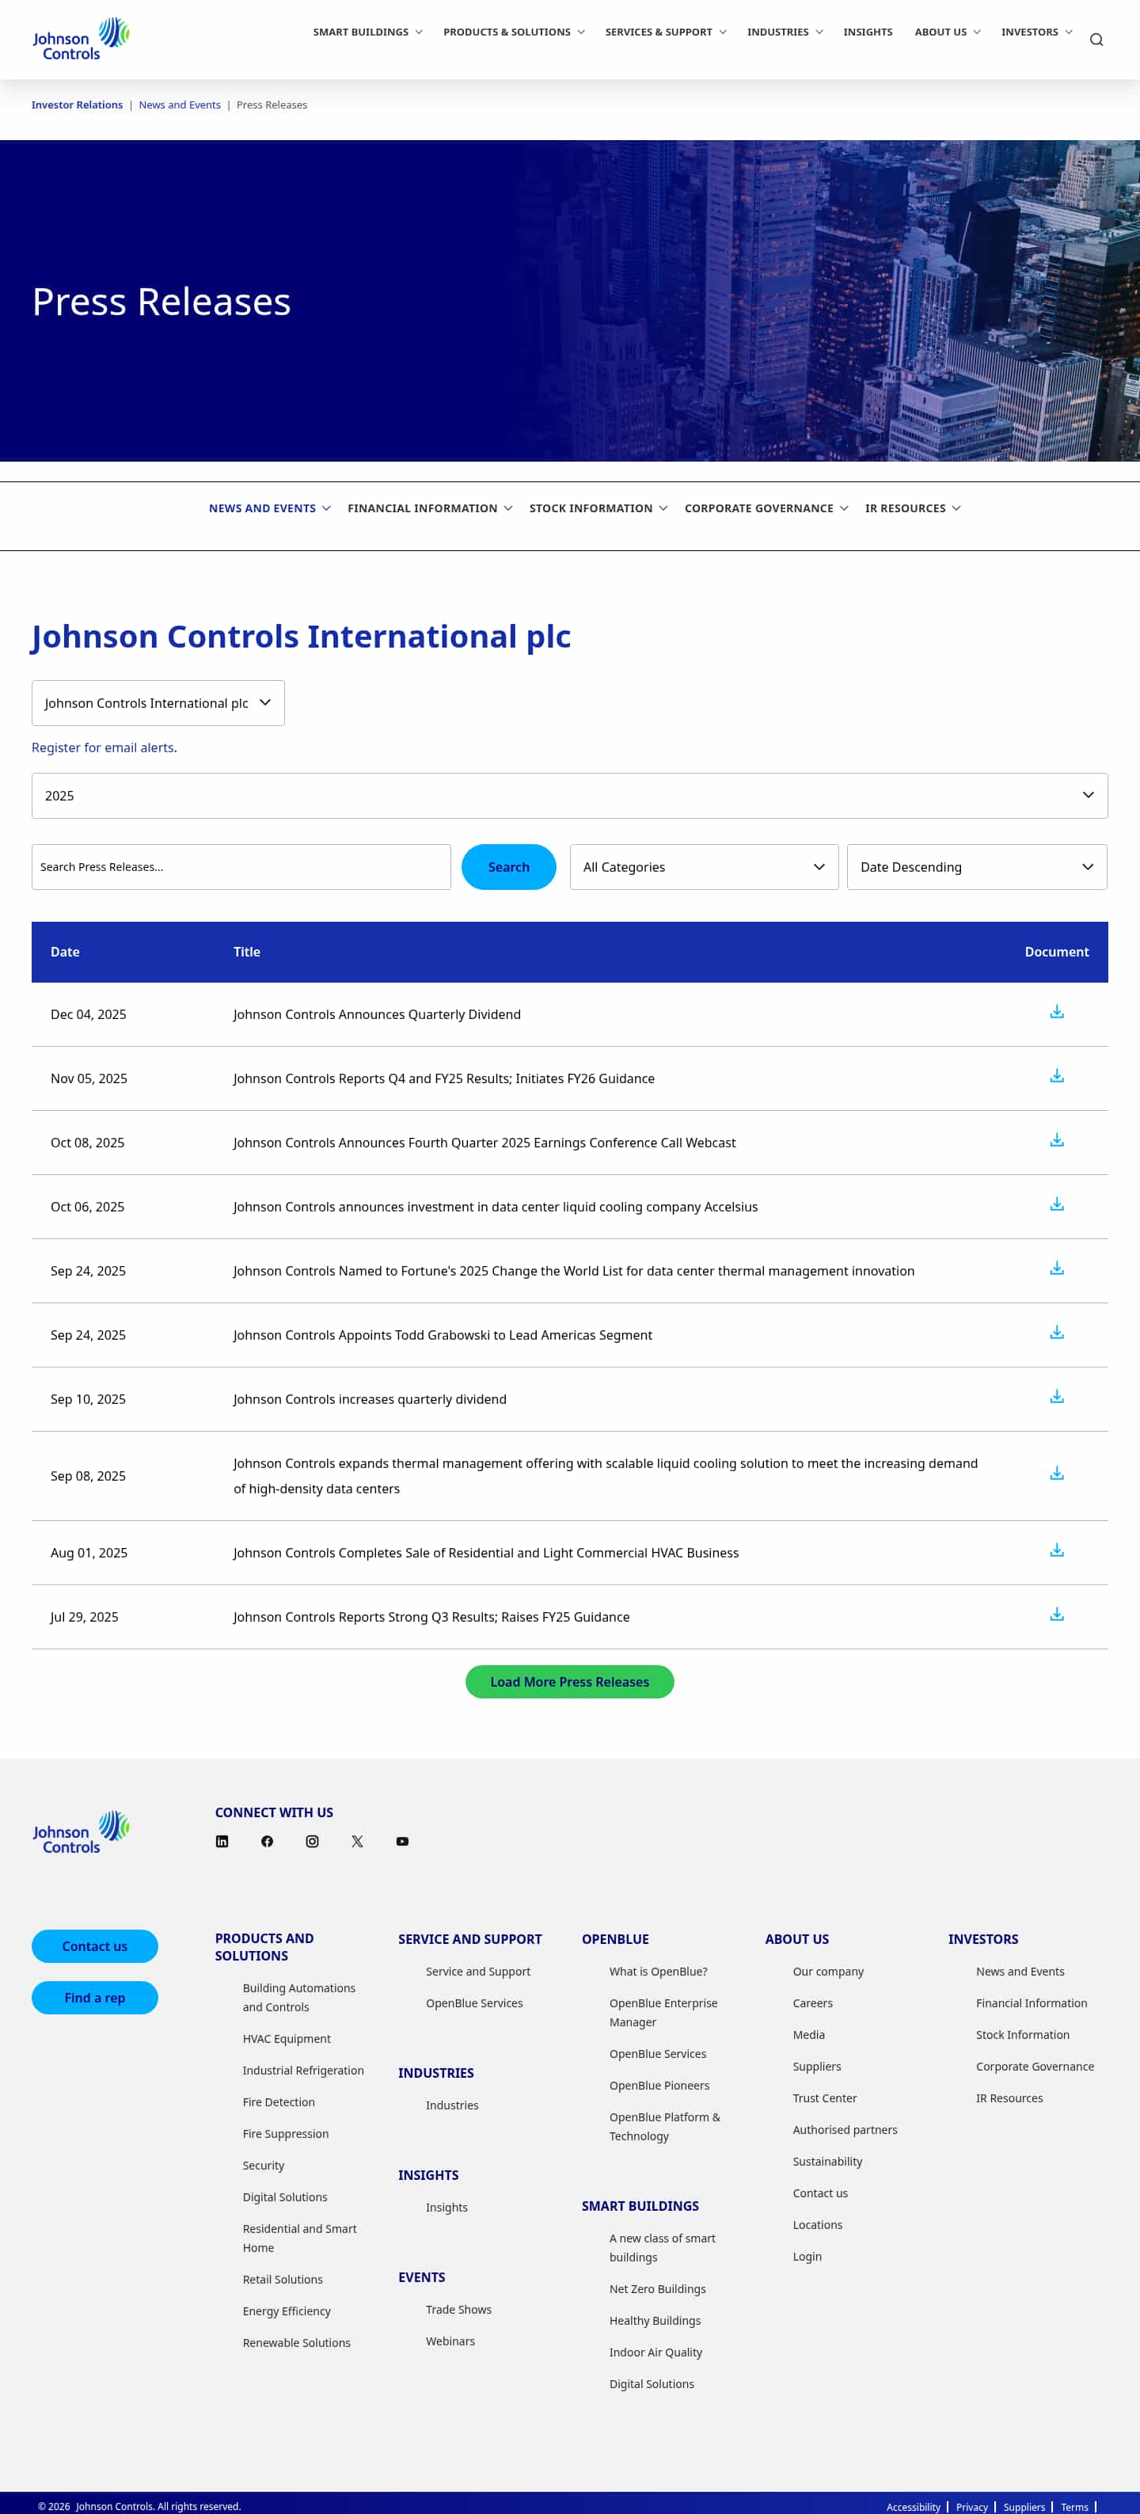Viewport: 1140px width, 2514px height.
Task: Download the Strong Q3 Results document
Action: [x=1056, y=1615]
